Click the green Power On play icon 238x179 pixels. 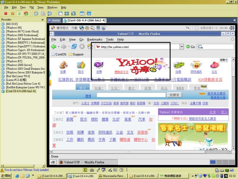pos(19,13)
